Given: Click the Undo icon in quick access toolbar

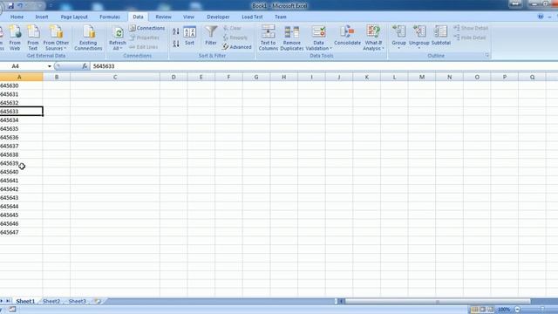Looking at the screenshot, I should pyautogui.click(x=21, y=6).
